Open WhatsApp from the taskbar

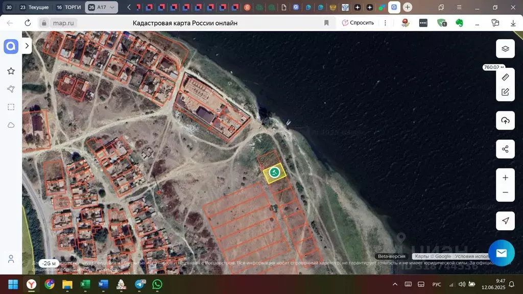pyautogui.click(x=157, y=284)
